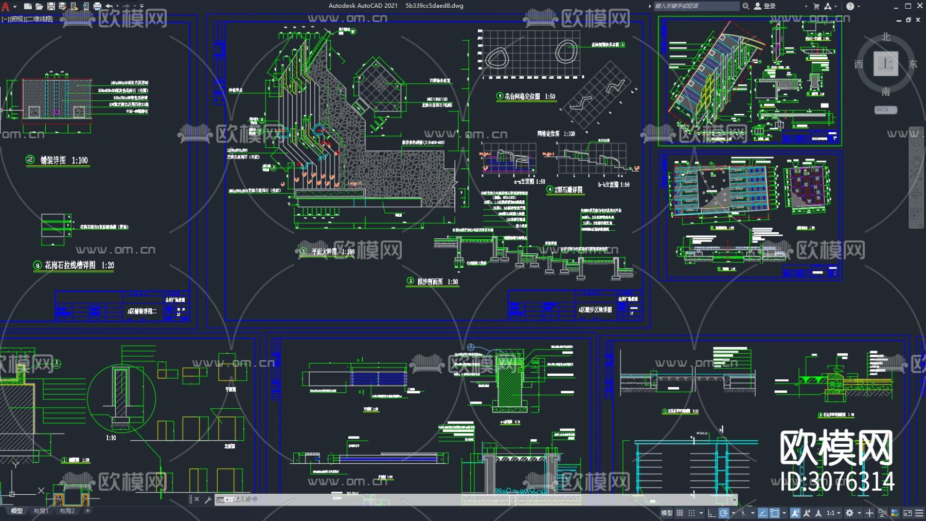Click the clean screen icon
Screen dimensions: 926x521
[907, 513]
